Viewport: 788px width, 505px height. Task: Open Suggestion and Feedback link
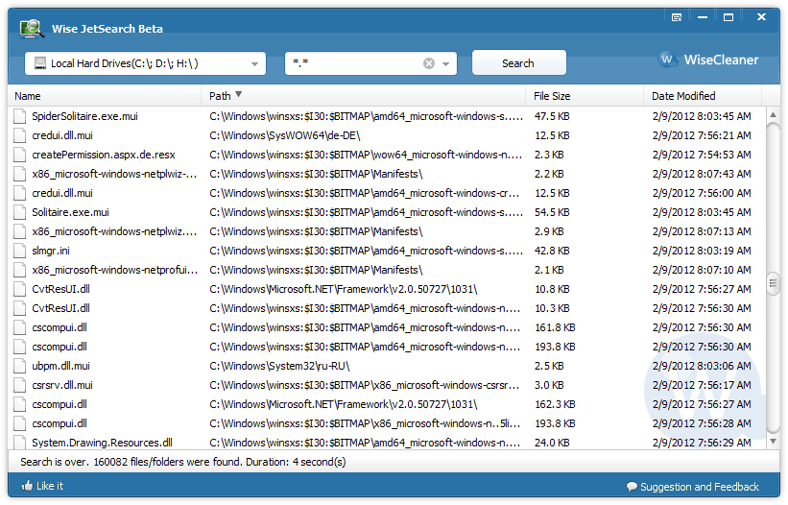click(699, 487)
